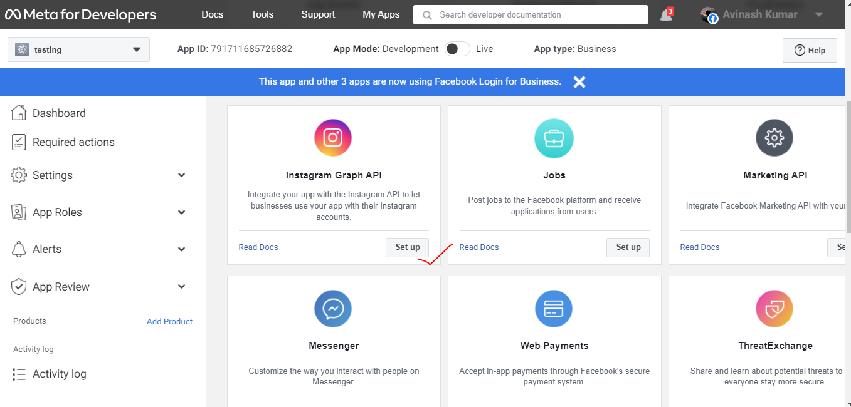Dismiss the blue Facebook Login banner
851x407 pixels.
click(579, 82)
